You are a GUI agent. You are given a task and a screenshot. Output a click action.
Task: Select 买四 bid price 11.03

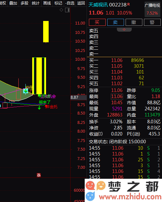(x=117, y=78)
